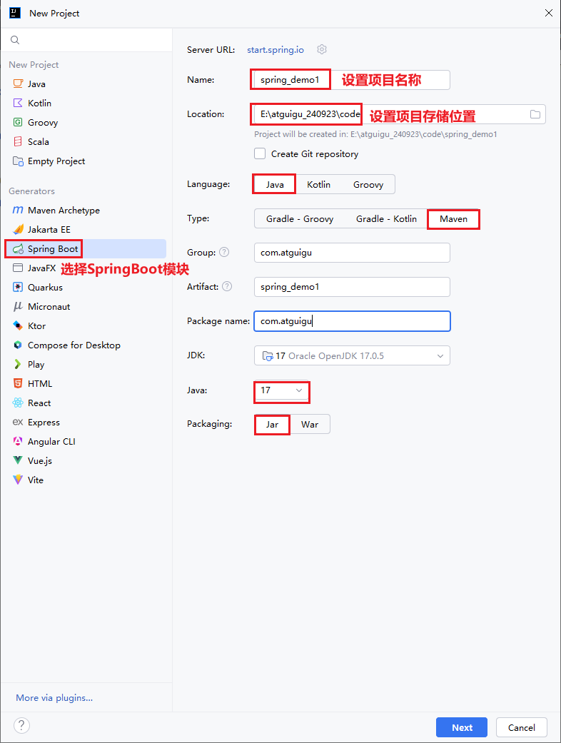Viewport: 561px width, 743px height.
Task: Click the Java generator icon in sidebar
Action: coord(18,84)
